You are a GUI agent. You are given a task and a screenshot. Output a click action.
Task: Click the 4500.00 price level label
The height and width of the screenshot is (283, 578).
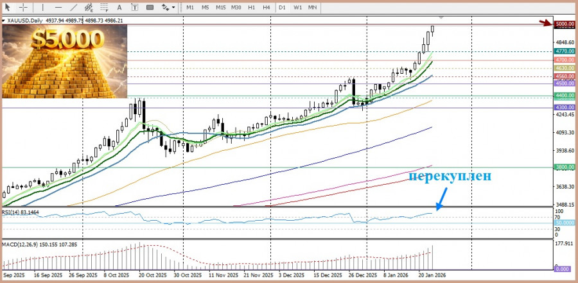[565, 83]
